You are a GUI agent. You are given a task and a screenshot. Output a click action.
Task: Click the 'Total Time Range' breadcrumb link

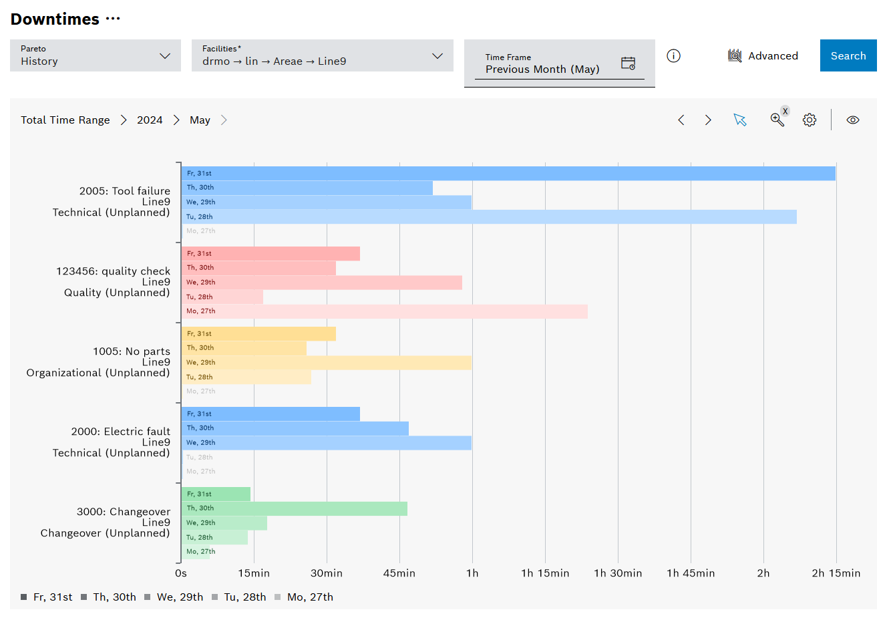pyautogui.click(x=65, y=120)
